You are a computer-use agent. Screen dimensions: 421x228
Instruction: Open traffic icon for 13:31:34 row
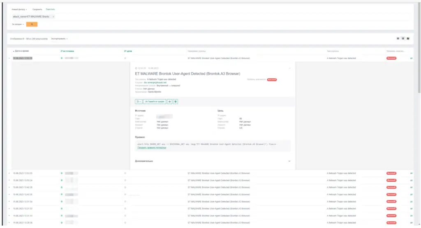click(411, 201)
